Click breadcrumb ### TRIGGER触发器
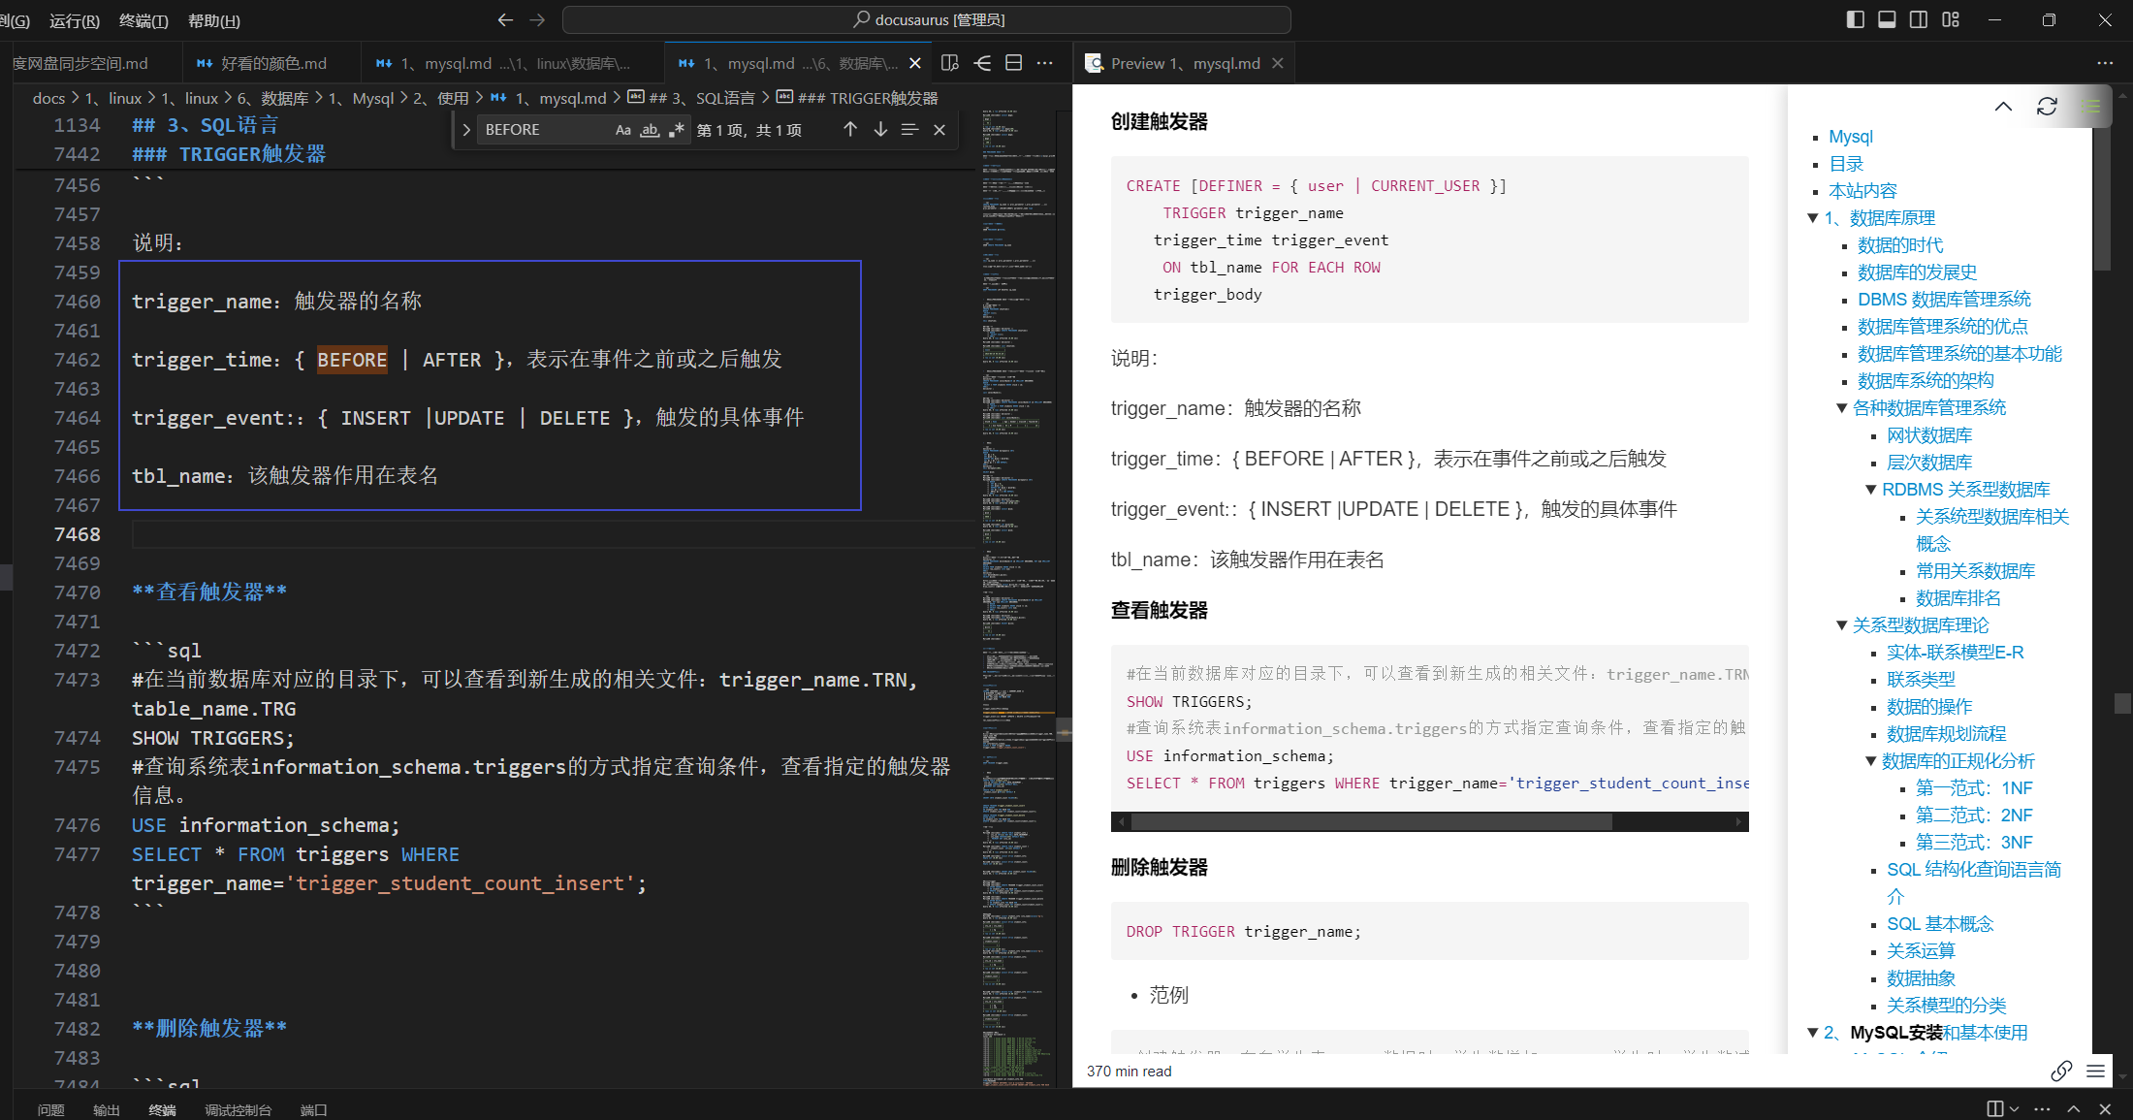This screenshot has width=2133, height=1120. (868, 98)
